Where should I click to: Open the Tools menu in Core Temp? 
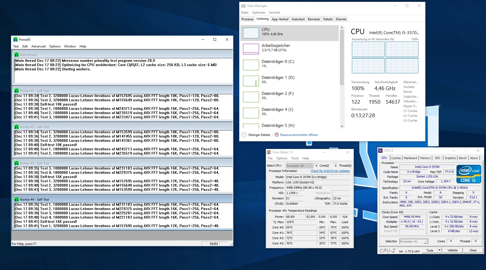[x=295, y=158]
